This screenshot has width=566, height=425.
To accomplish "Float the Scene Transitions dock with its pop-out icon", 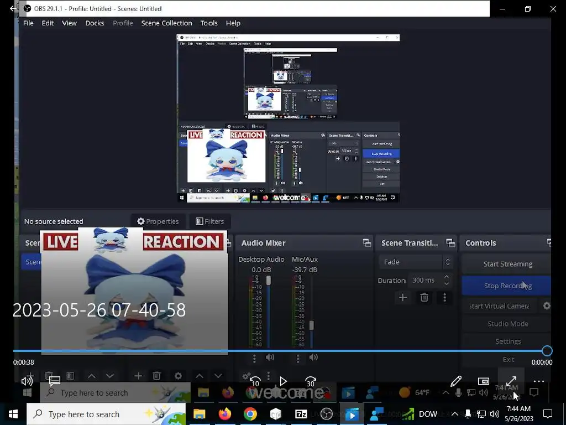I will pyautogui.click(x=450, y=243).
